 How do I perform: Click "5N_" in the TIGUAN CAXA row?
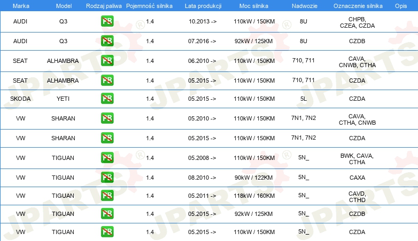point(304,177)
